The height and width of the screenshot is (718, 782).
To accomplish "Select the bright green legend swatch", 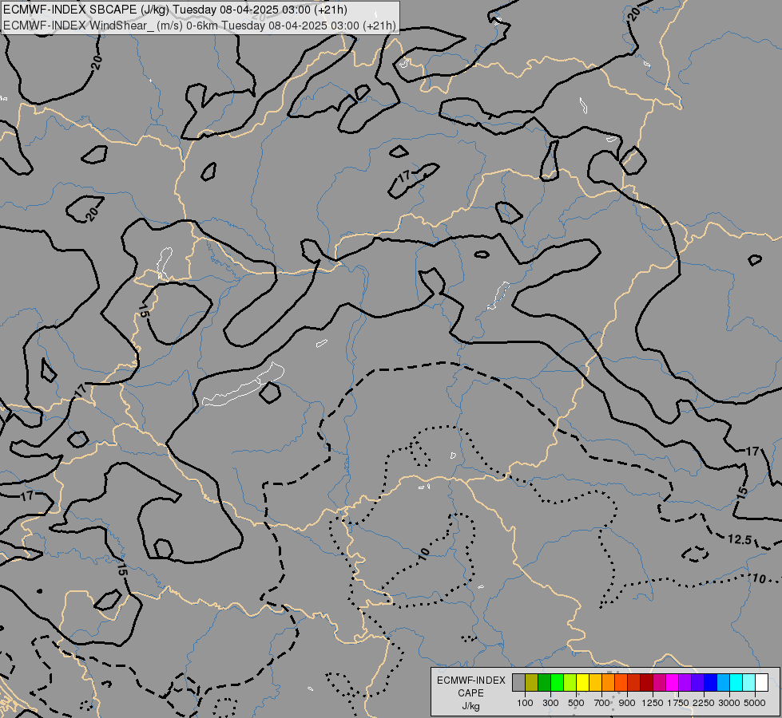I will pos(557,682).
